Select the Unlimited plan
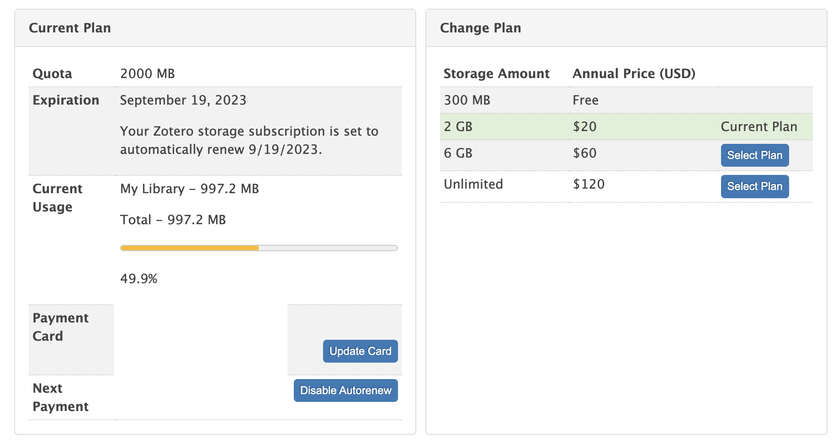The width and height of the screenshot is (838, 443). click(x=754, y=186)
